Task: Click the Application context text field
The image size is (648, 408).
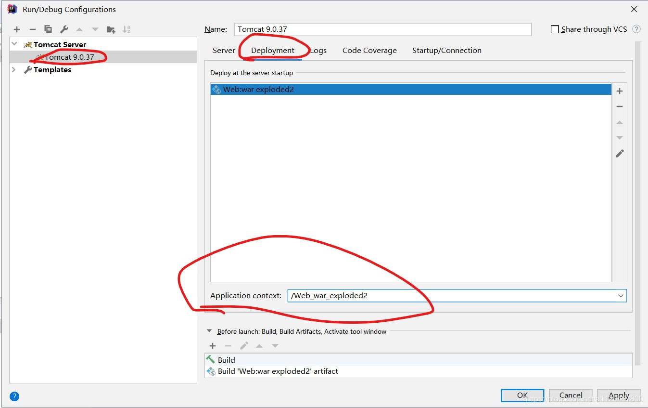Action: (x=452, y=296)
